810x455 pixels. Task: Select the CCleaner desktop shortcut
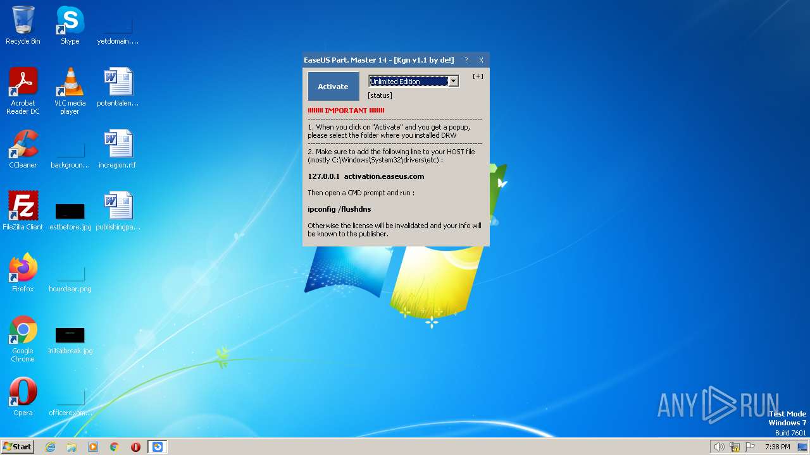point(23,149)
